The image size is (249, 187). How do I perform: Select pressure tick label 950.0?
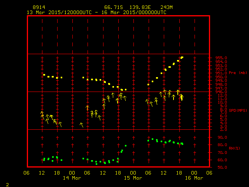221,77
